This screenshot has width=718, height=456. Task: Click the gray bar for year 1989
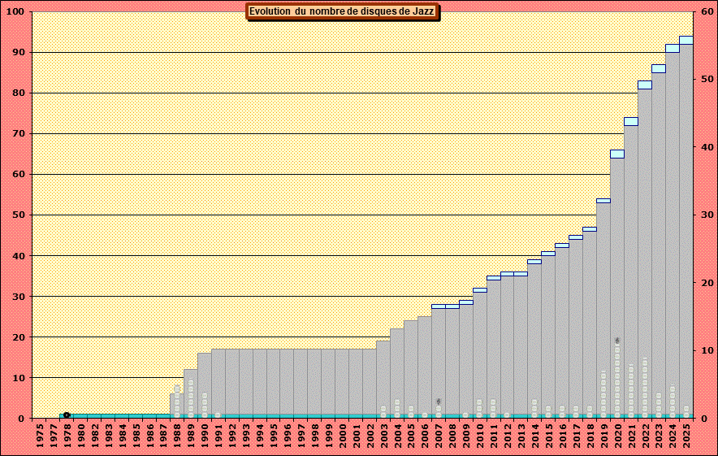(x=191, y=392)
